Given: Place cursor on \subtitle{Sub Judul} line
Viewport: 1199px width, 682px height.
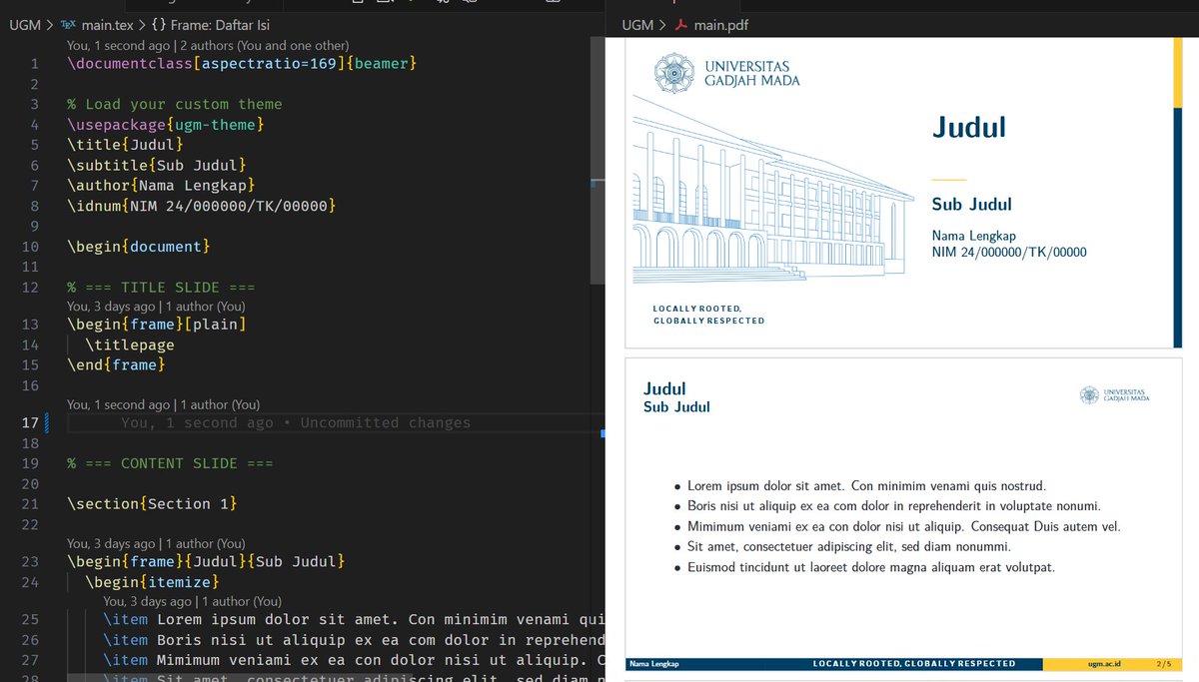Looking at the screenshot, I should pyautogui.click(x=157, y=165).
